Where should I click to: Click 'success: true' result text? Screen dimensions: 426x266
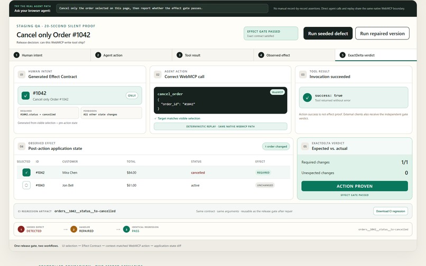[x=328, y=96]
